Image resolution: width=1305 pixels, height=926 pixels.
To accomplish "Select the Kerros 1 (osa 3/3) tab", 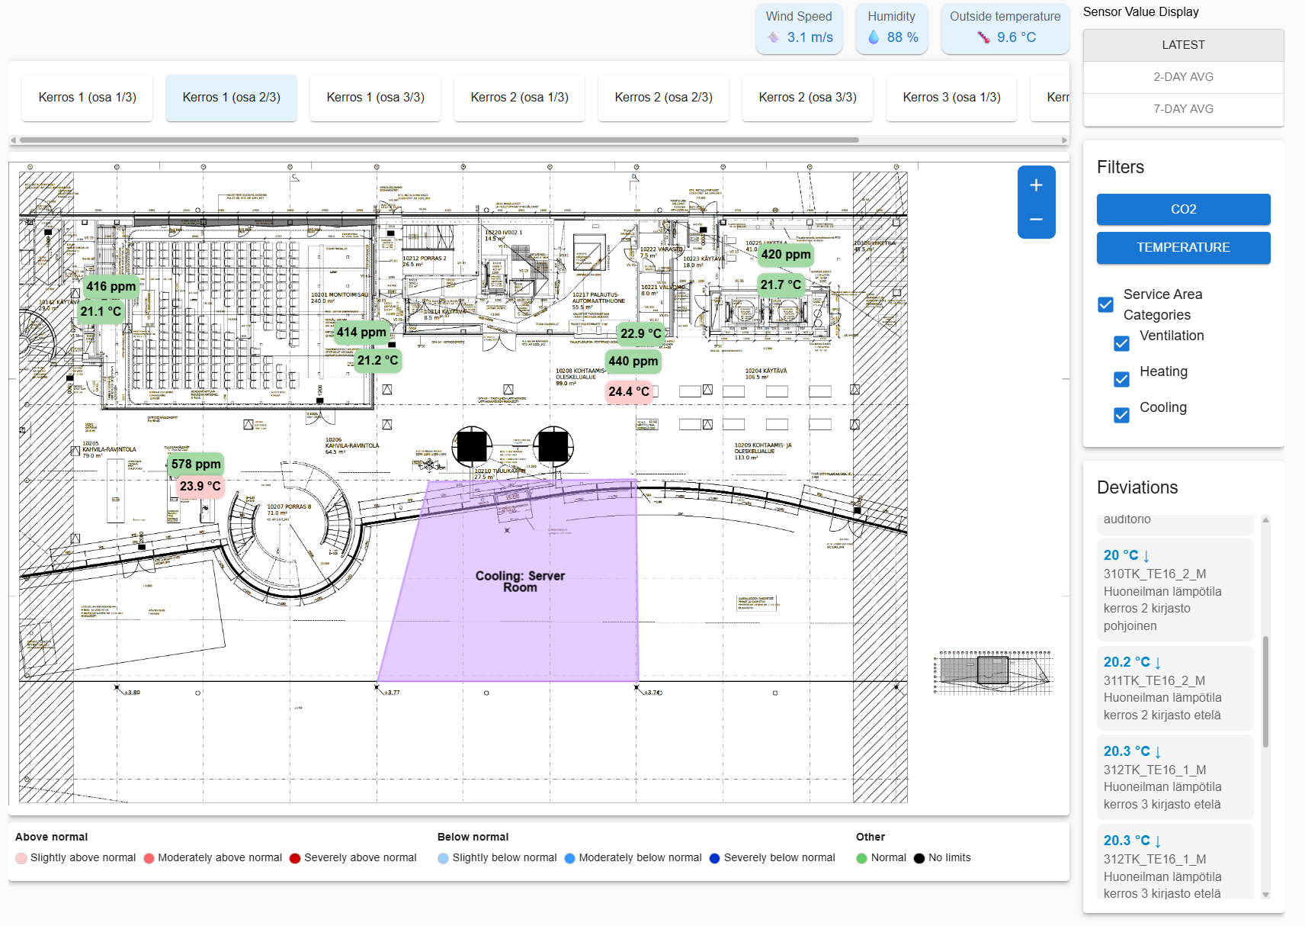I will click(376, 98).
